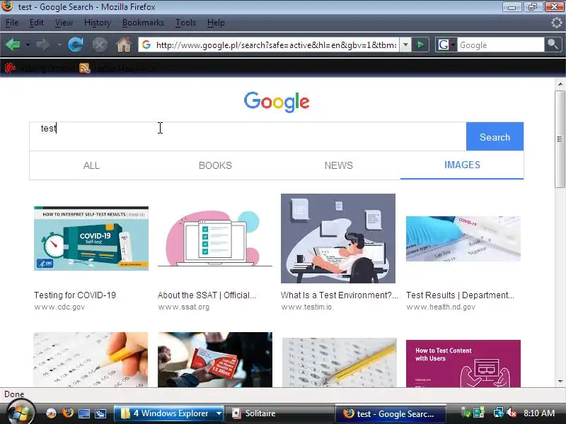566x424 pixels.
Task: Open the Edit menu
Action: point(37,23)
